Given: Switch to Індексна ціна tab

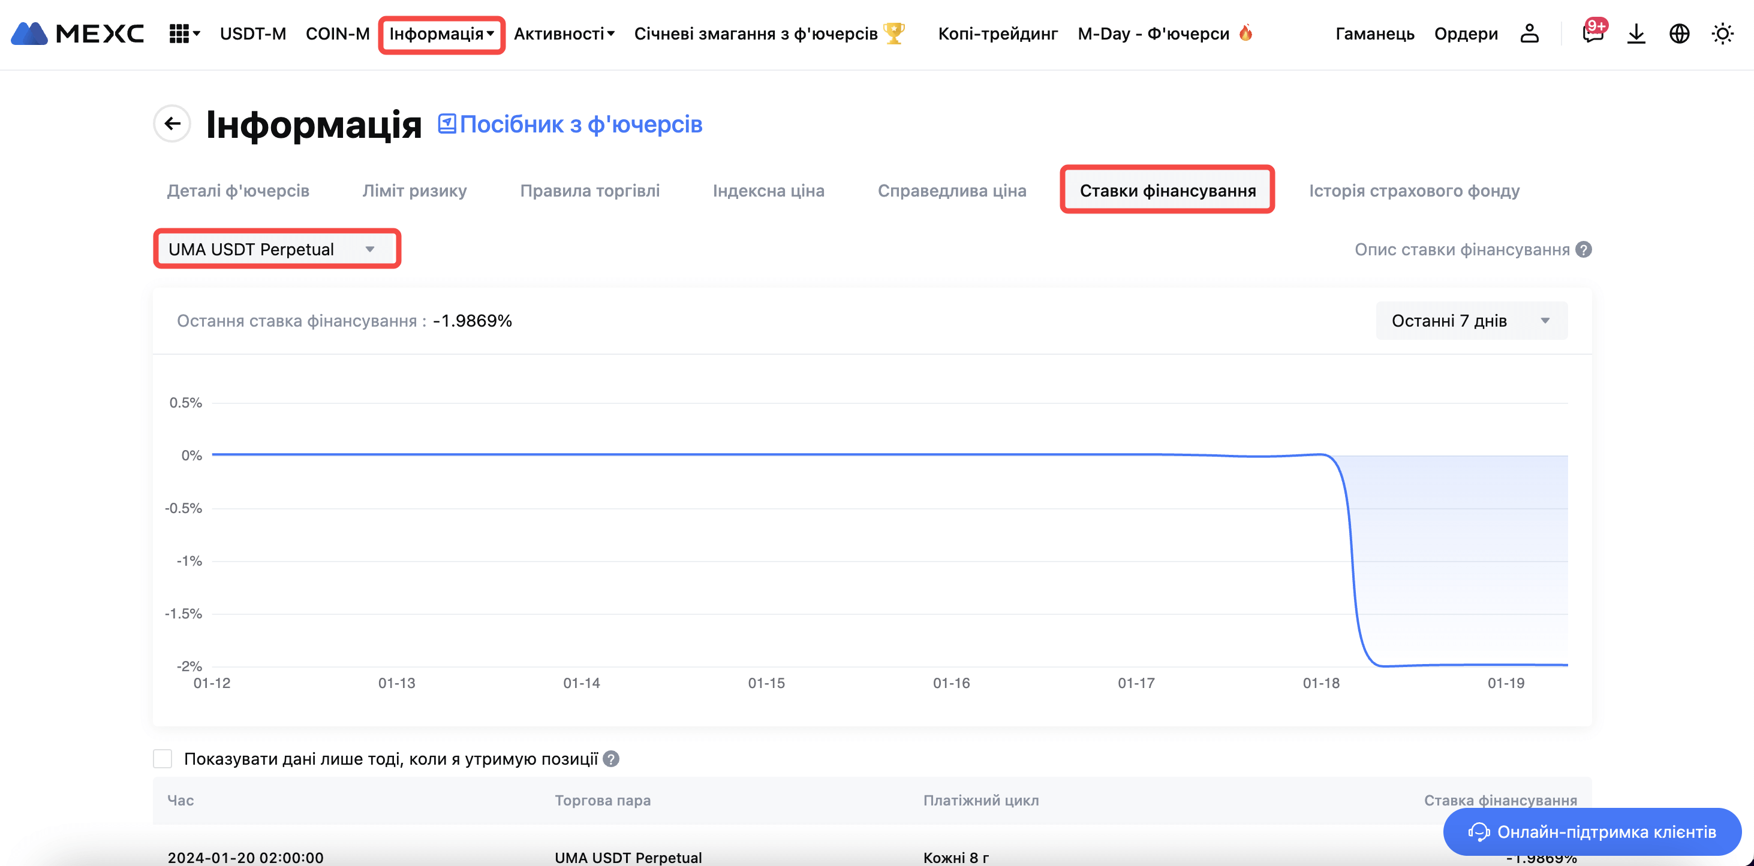Looking at the screenshot, I should click(768, 191).
